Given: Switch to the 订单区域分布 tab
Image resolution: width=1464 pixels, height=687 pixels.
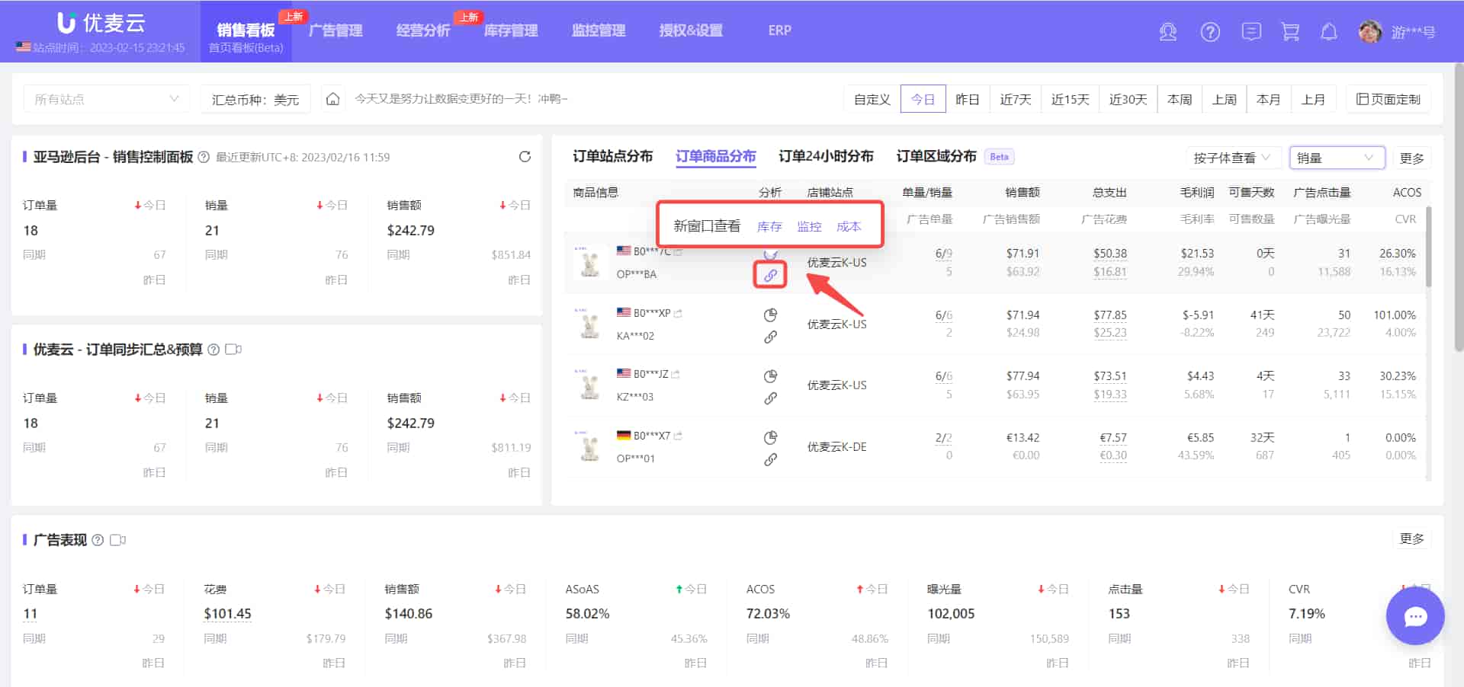Looking at the screenshot, I should (936, 156).
